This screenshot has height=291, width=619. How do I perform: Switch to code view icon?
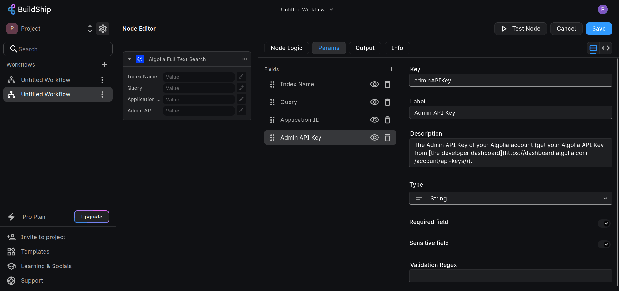coord(605,48)
